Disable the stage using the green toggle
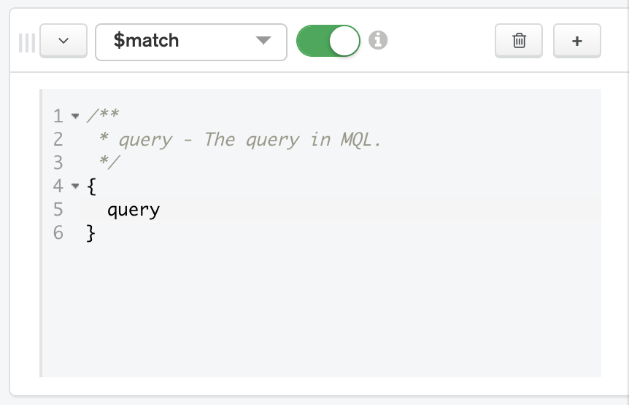Screen dimensions: 629x405 [328, 42]
